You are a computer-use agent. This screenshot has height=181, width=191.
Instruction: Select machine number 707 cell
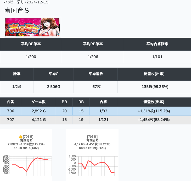(x=10, y=120)
